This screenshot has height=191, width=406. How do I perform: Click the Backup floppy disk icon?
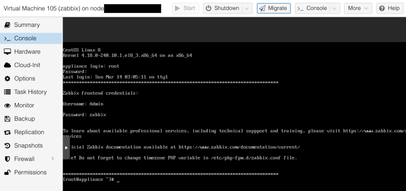pyautogui.click(x=7, y=119)
